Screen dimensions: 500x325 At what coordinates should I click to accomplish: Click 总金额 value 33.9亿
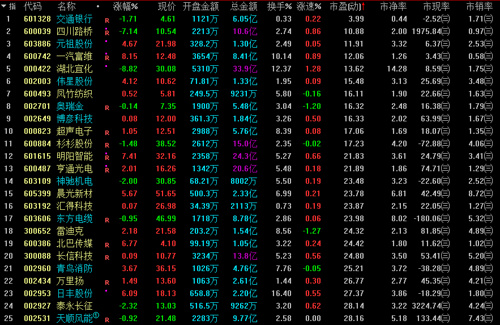(x=245, y=69)
